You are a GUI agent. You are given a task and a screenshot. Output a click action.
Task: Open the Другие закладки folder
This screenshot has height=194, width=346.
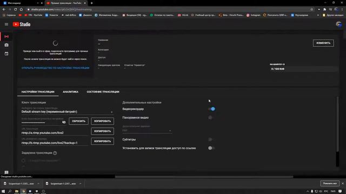tap(333, 15)
